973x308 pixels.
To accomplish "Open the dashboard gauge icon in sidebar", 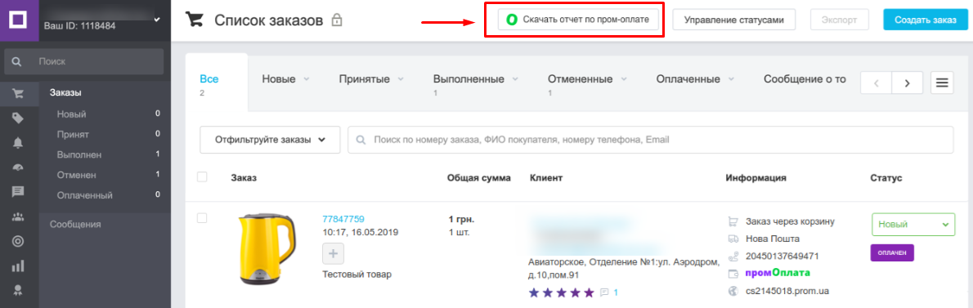I will pyautogui.click(x=19, y=167).
